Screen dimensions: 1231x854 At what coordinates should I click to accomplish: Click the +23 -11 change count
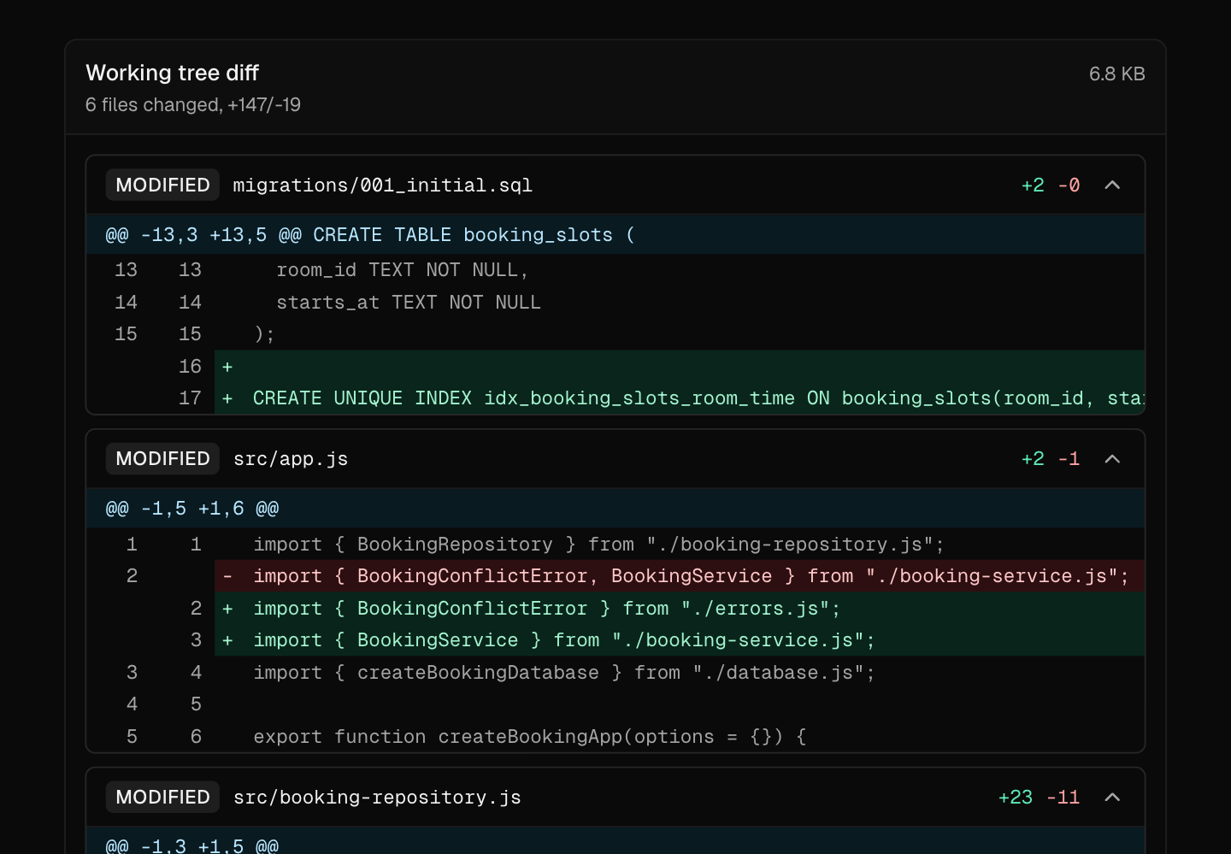coord(1039,798)
